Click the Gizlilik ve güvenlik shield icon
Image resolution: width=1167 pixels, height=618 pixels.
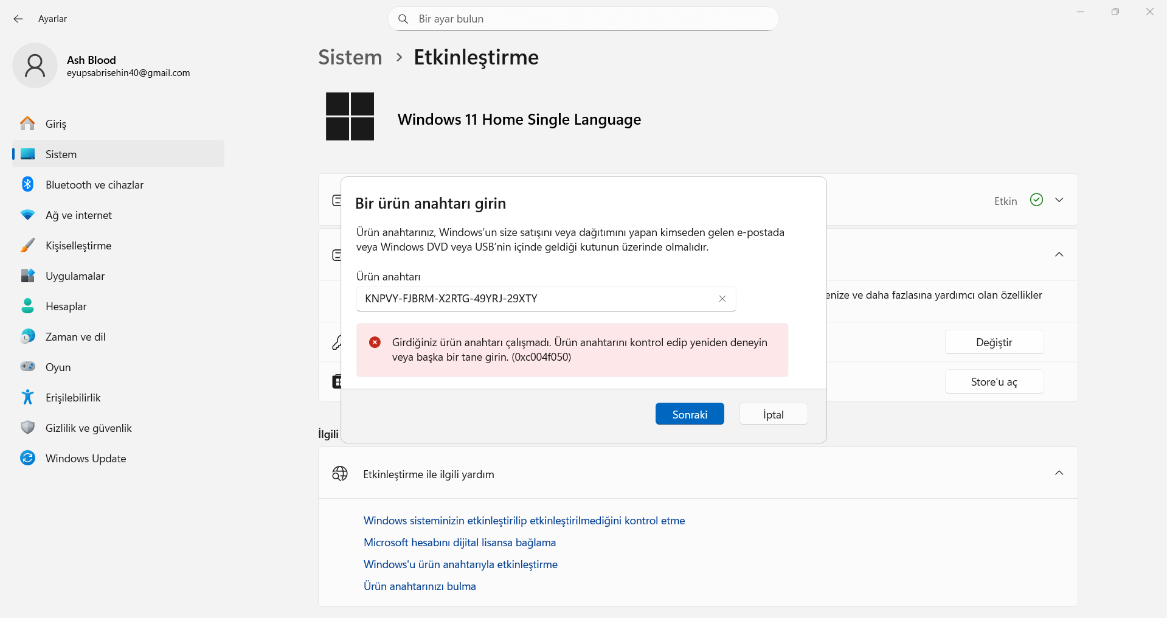27,428
